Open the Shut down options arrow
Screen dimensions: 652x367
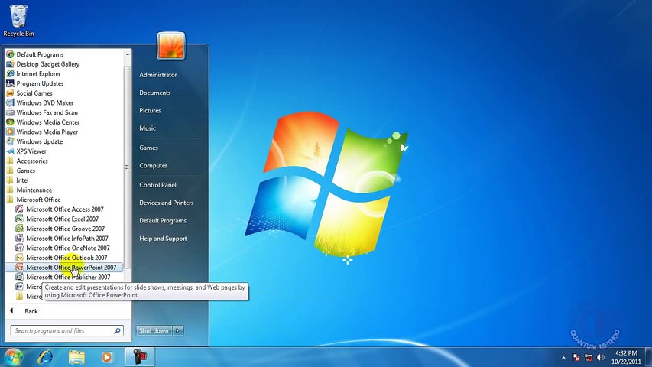(x=178, y=330)
